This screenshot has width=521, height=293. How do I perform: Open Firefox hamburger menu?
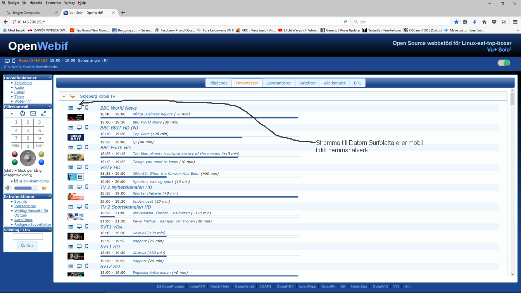515,22
